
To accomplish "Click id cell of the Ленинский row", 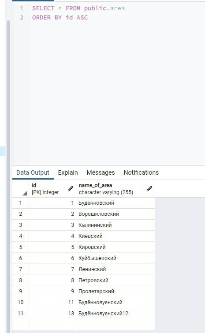I will click(52, 269).
